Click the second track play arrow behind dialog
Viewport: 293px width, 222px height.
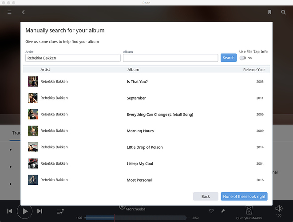coord(11,167)
